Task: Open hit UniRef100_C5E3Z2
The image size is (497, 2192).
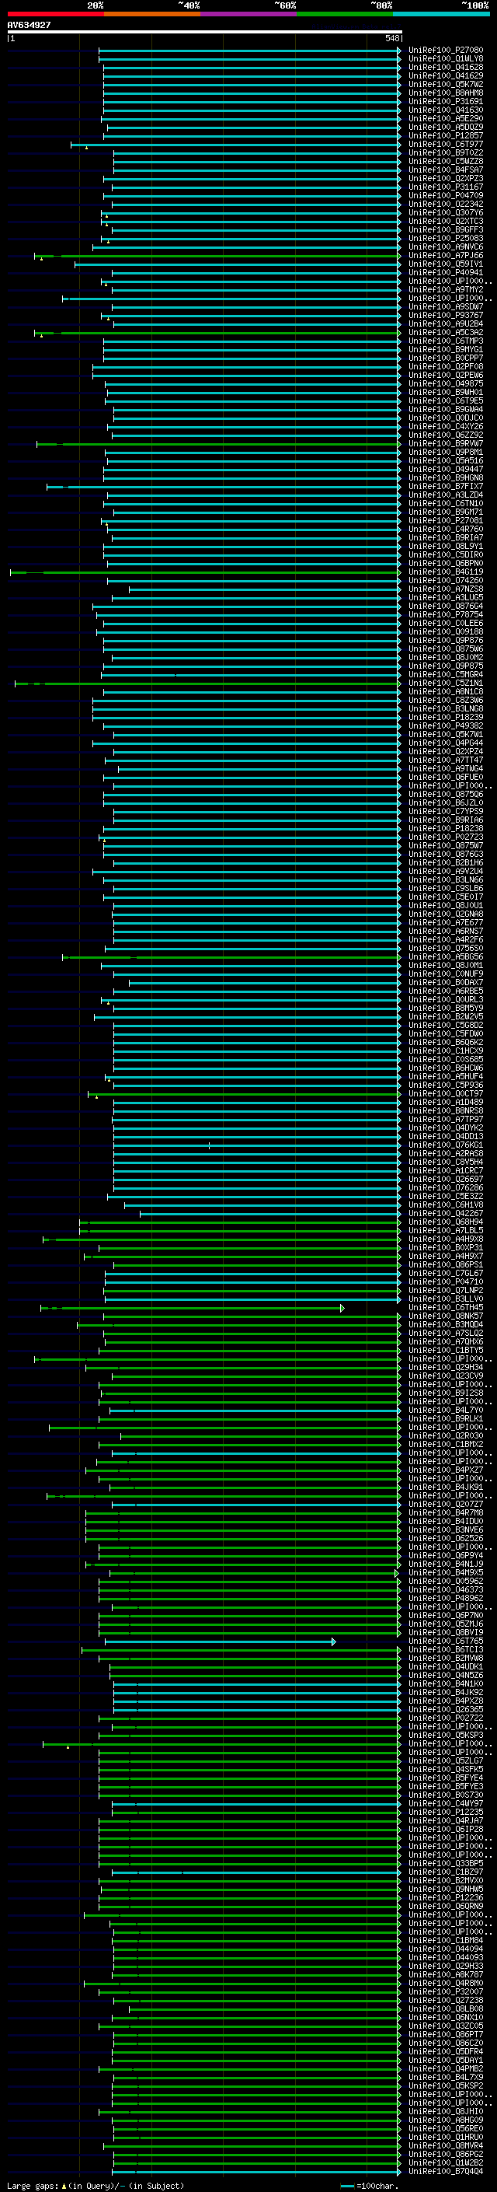Action: click(x=446, y=1197)
